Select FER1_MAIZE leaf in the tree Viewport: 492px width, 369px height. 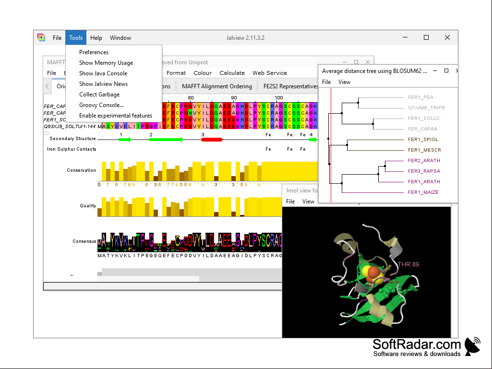point(423,192)
